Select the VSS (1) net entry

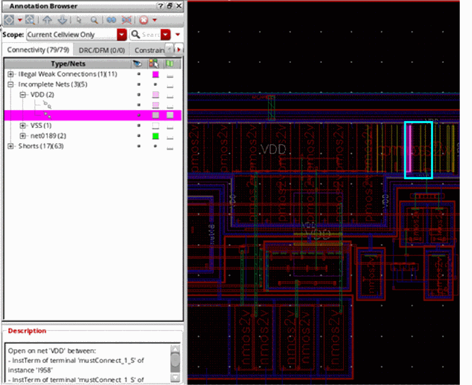coord(41,126)
